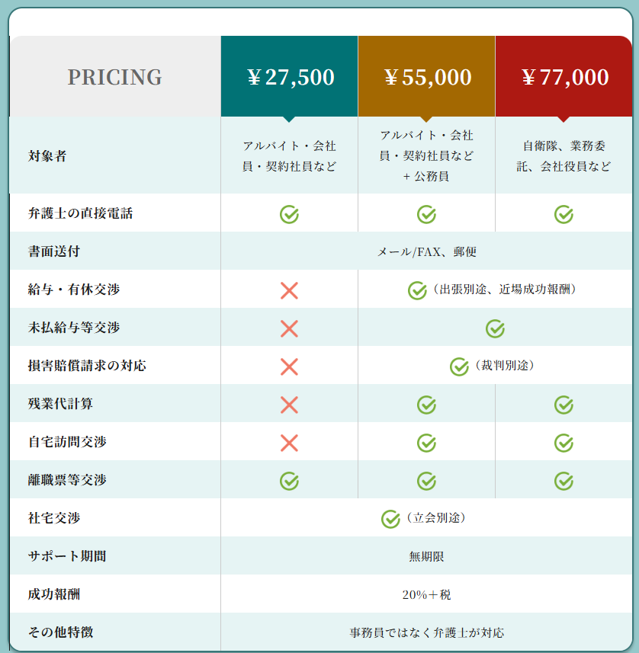The image size is (639, 653).
Task: Click the メール/FAX、郵便 text
Action: coord(427,251)
